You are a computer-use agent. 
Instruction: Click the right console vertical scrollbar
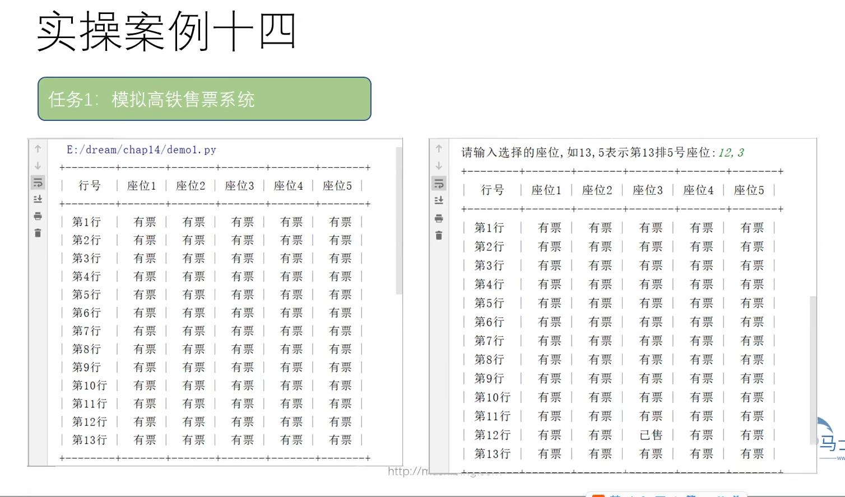click(x=812, y=371)
